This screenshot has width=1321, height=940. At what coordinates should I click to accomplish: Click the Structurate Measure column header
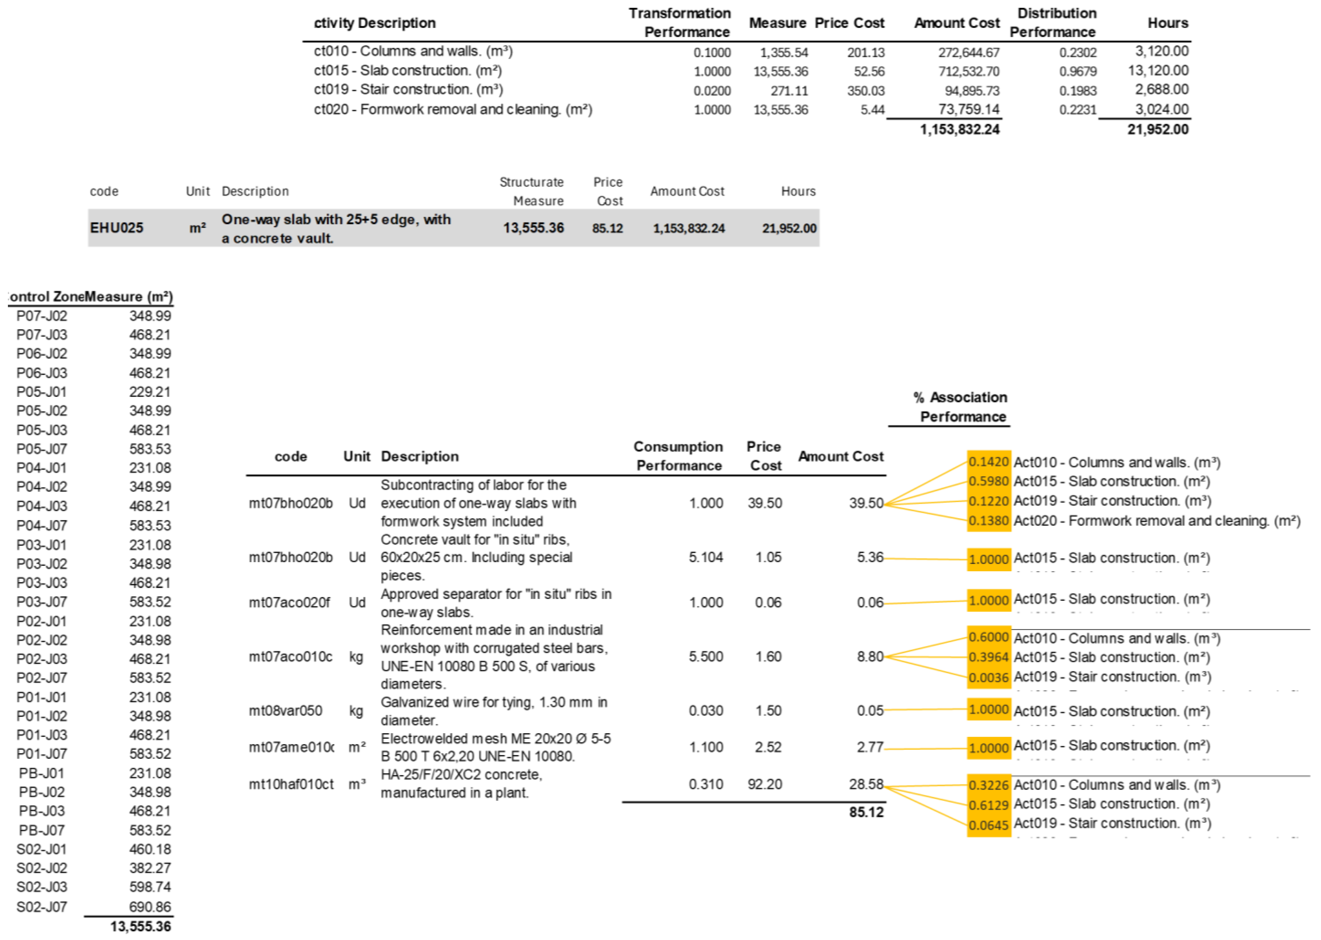pos(532,192)
